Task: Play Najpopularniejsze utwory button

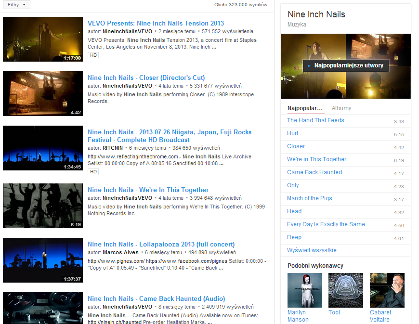Action: tap(346, 65)
